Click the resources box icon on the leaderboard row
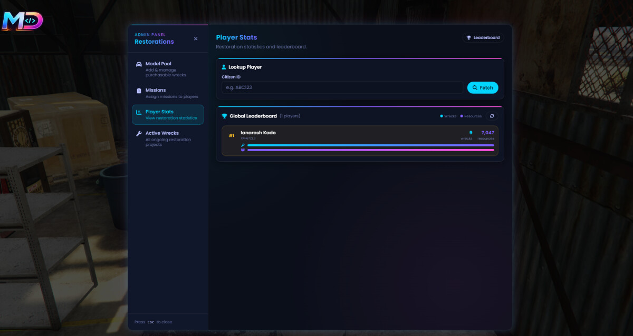 pos(243,150)
